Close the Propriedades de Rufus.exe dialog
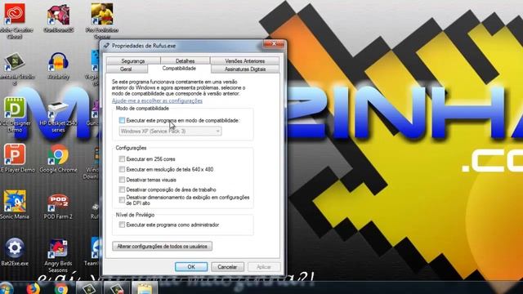The width and height of the screenshot is (523, 294). [275, 44]
